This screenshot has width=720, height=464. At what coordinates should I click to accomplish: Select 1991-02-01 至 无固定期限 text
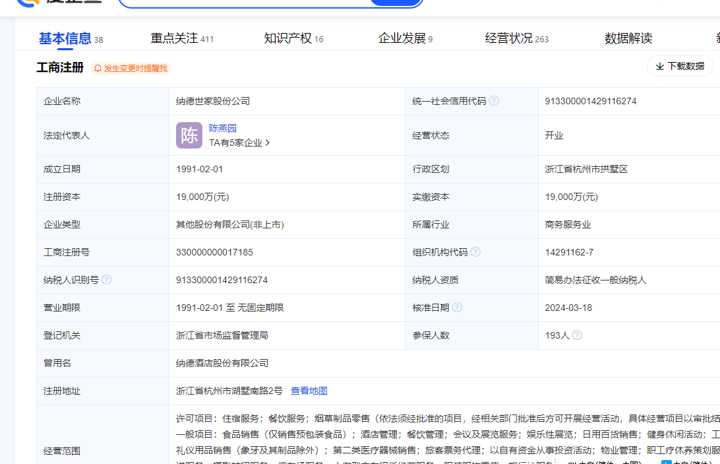click(230, 308)
